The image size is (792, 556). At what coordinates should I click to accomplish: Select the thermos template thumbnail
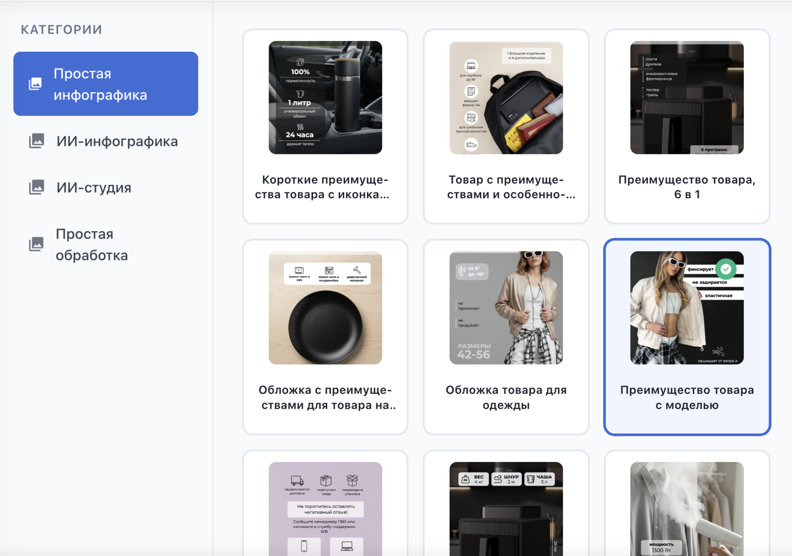tap(325, 97)
